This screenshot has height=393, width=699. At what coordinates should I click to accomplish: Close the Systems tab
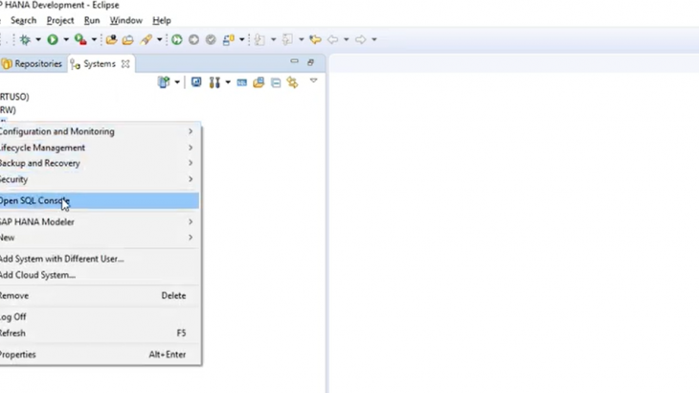click(x=125, y=64)
